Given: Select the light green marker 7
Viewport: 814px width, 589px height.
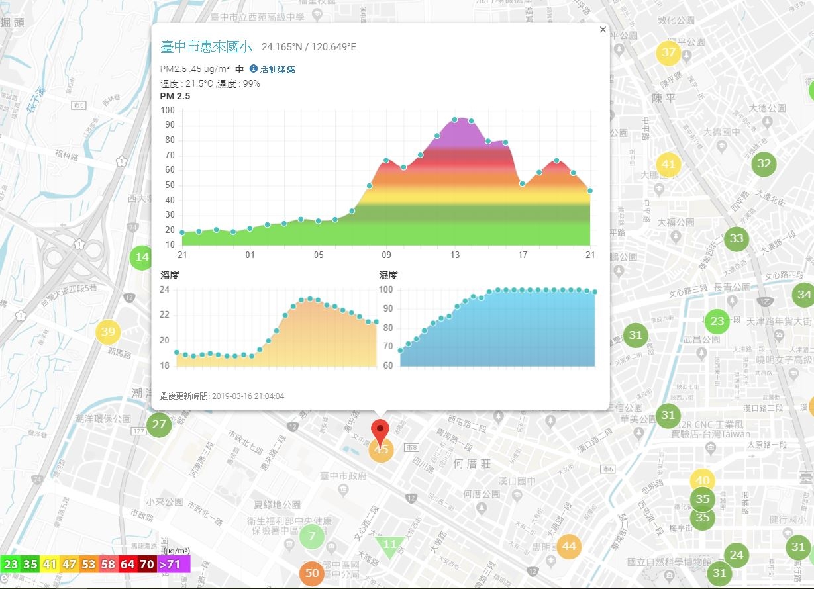Looking at the screenshot, I should 312,537.
